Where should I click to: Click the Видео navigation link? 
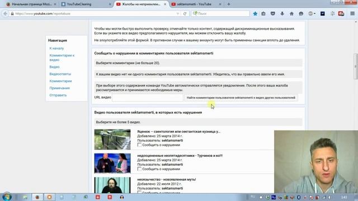[54, 67]
